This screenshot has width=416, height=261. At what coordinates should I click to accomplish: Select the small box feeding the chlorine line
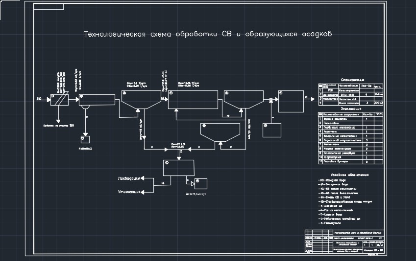tap(271, 130)
